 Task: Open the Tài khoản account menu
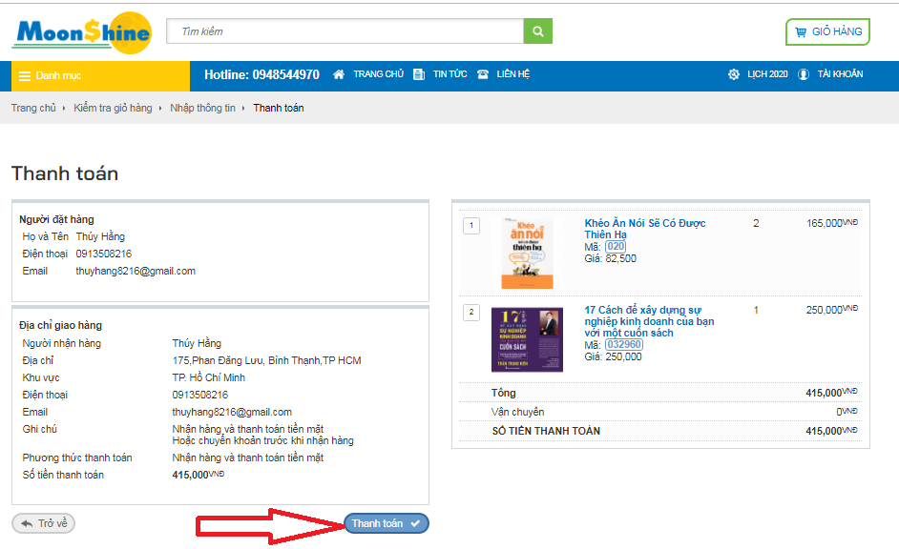pyautogui.click(x=830, y=74)
